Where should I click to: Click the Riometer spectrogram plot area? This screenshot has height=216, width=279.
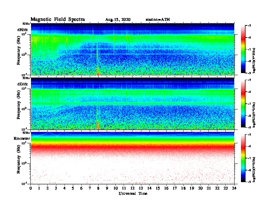132,158
